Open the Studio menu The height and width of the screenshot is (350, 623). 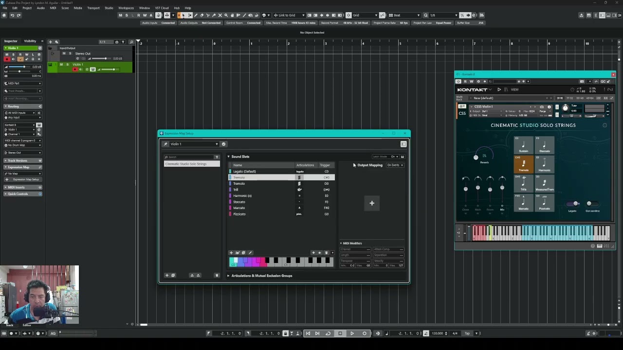(x=109, y=8)
